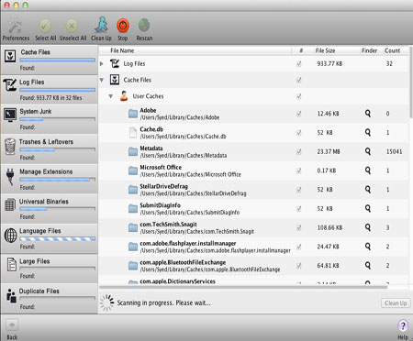Screen dimensions: 413x341
Task: Reveal StellarDriveDefrag in Finder magnifier
Action: coord(368,189)
